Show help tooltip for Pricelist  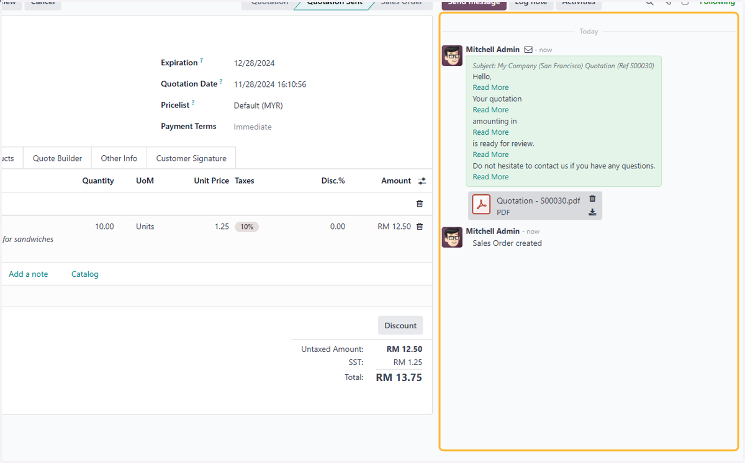click(x=193, y=103)
